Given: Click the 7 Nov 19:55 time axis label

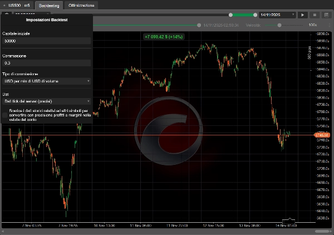Looking at the screenshot, I should pos(68,226).
